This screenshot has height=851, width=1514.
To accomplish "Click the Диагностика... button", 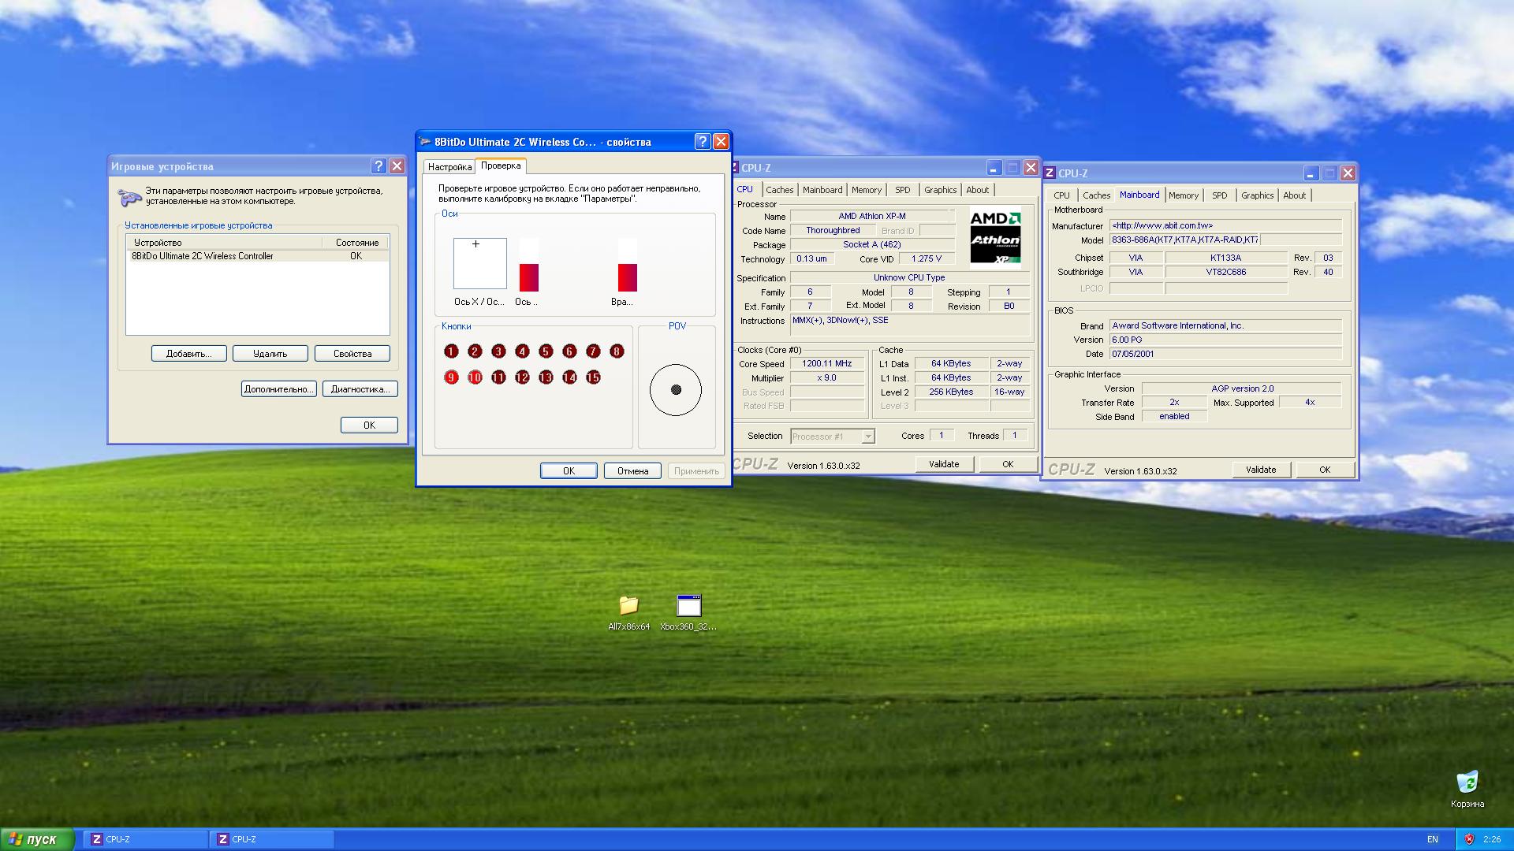I will click(x=360, y=389).
